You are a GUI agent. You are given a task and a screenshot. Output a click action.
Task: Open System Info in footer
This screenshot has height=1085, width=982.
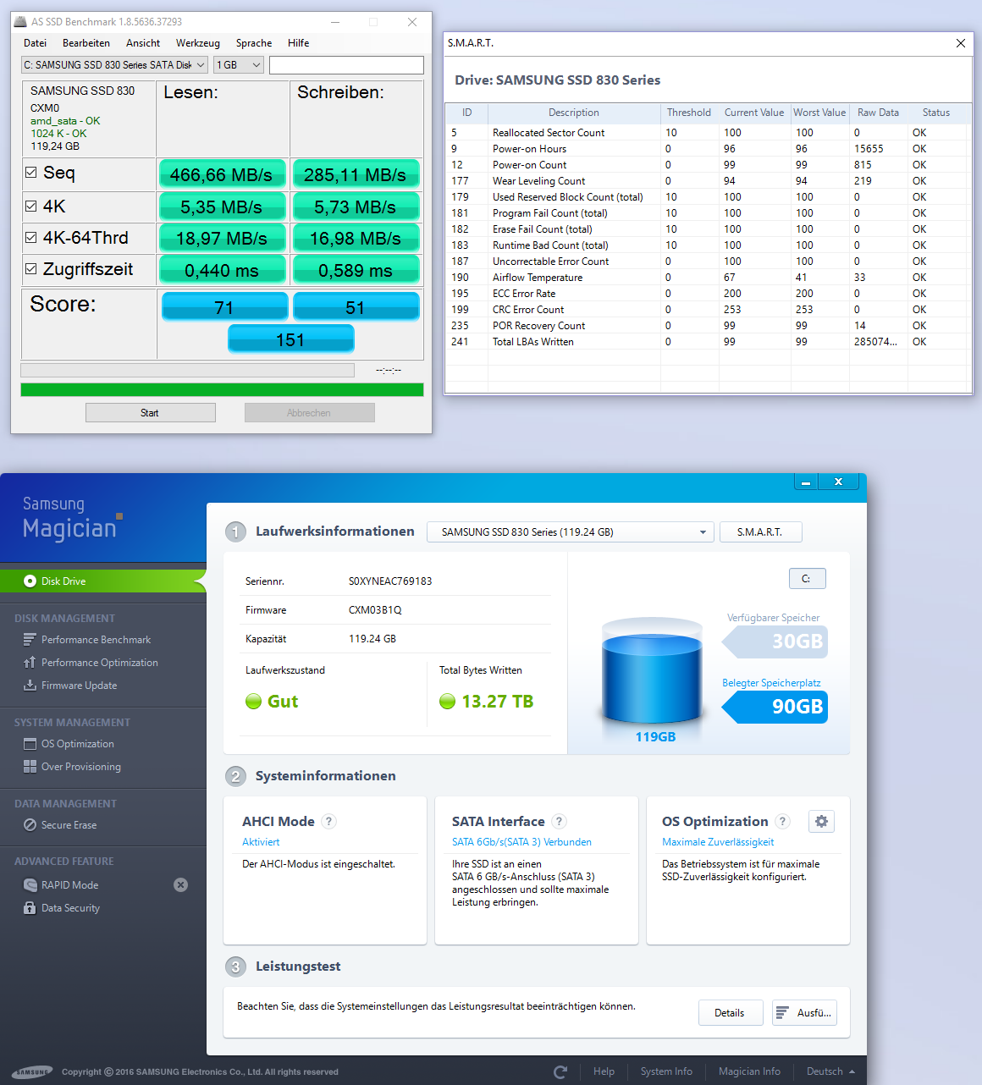point(666,1071)
